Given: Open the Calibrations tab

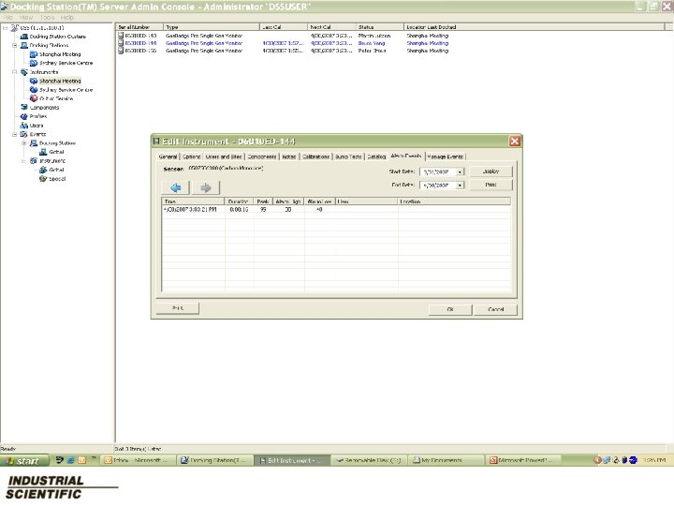Looking at the screenshot, I should pyautogui.click(x=316, y=156).
